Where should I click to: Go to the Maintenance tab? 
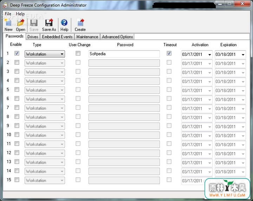(x=87, y=37)
